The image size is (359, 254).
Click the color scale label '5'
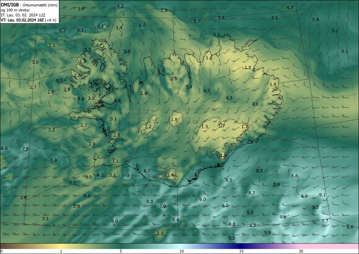pyautogui.click(x=121, y=251)
